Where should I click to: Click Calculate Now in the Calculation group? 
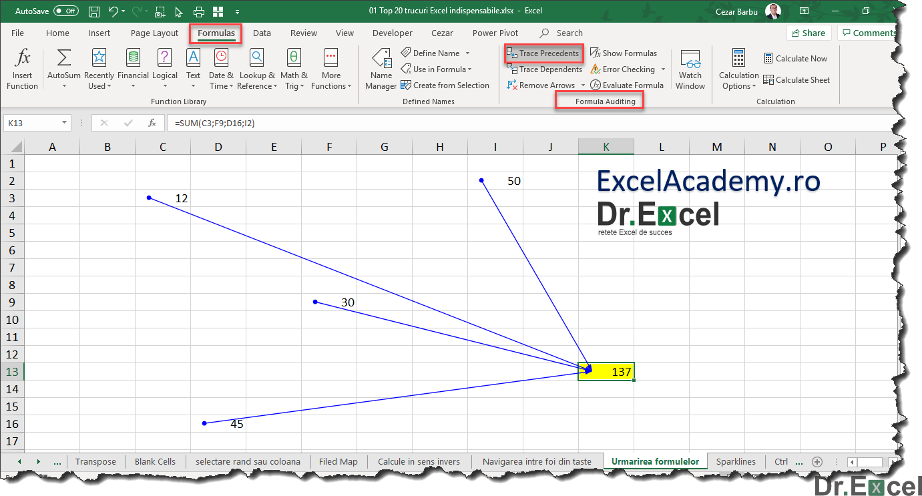click(x=795, y=58)
